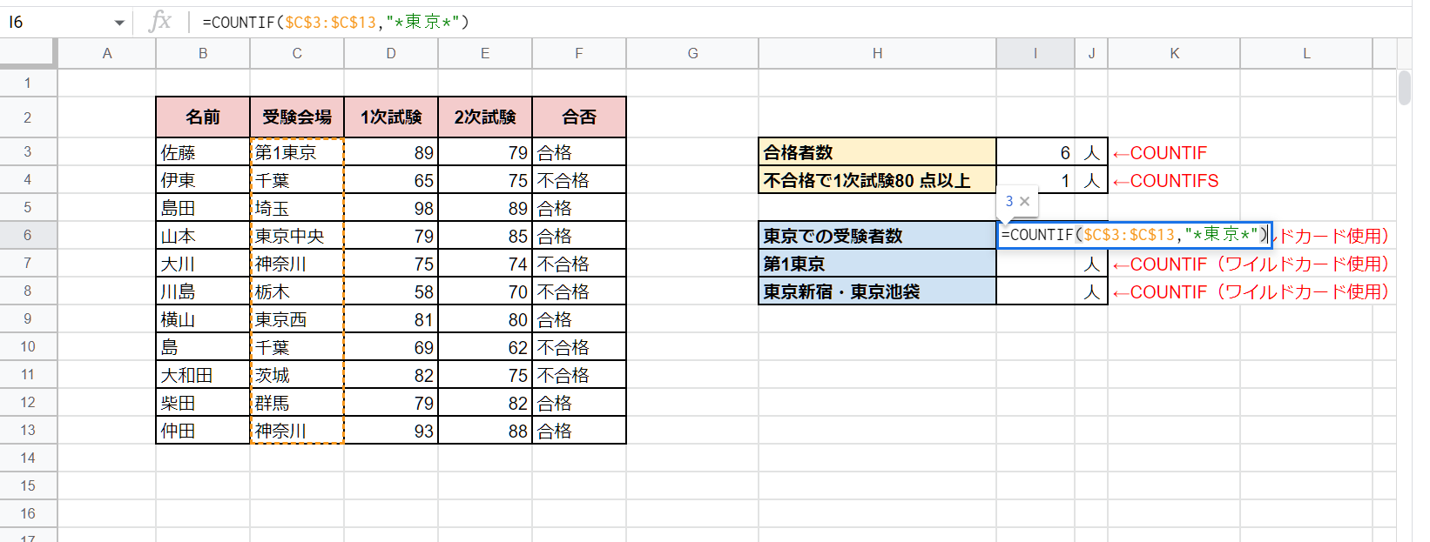Select the column I header

[1035, 54]
